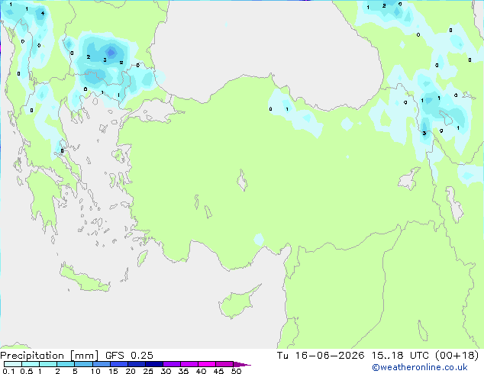Select the legend swatch between 10 and 15
The height and width of the screenshot is (374, 484).
click(102, 364)
